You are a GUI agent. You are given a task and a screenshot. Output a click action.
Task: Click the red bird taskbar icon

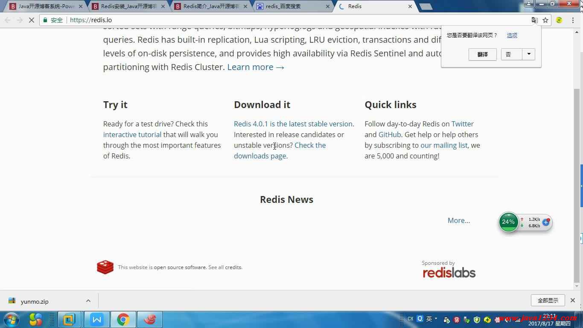coord(150,319)
